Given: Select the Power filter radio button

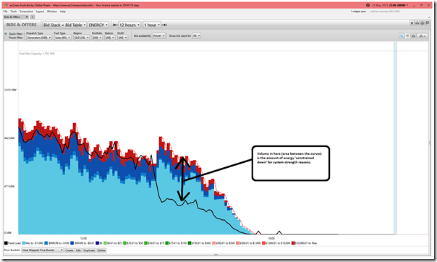Looking at the screenshot, I should (x=6, y=38).
